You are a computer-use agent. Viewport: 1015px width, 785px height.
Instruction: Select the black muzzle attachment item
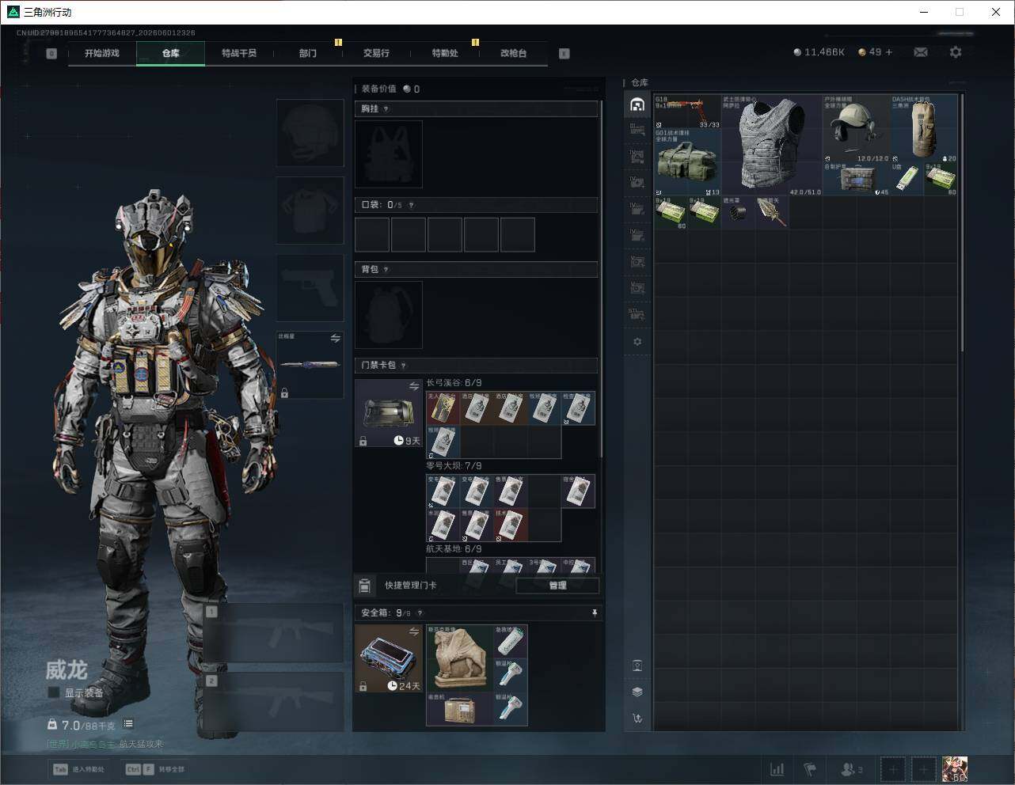click(x=738, y=212)
